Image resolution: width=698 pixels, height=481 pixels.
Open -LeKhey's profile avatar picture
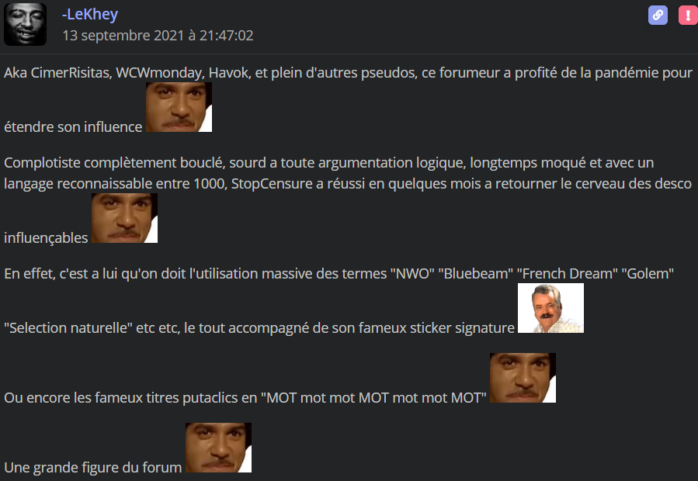tap(26, 24)
